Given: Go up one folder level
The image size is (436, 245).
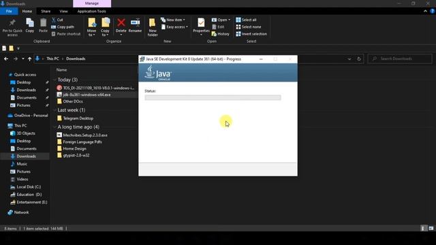Looking at the screenshot, I should tap(29, 59).
